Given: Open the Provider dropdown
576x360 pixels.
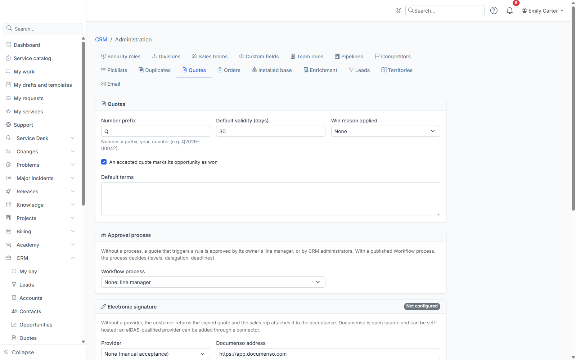Looking at the screenshot, I should [x=156, y=354].
